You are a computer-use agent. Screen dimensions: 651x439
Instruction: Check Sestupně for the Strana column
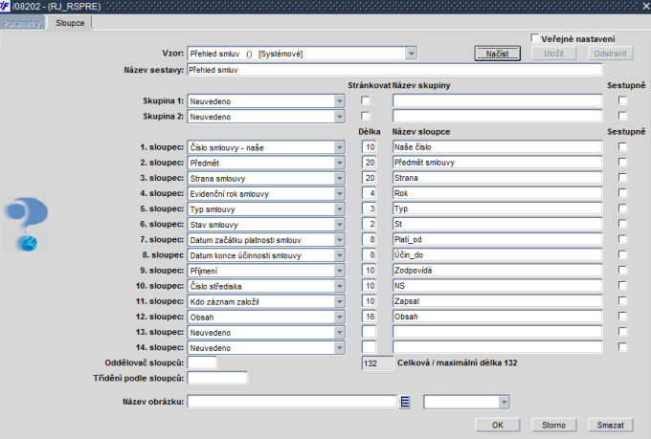click(x=622, y=177)
